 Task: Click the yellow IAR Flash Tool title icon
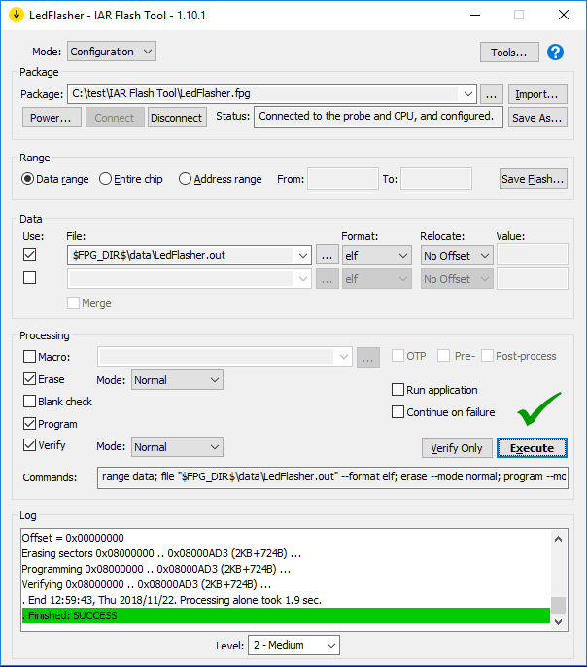coord(17,15)
